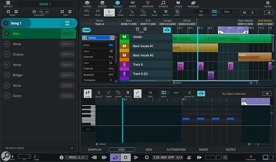The width and height of the screenshot is (276, 162).
Task: Toggle the loop button in transport
Action: click(115, 157)
